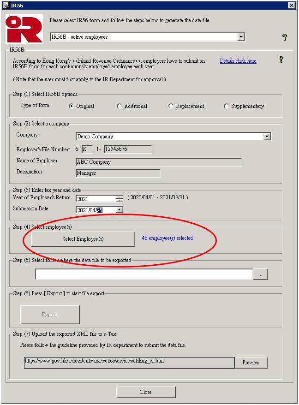
Task: Click the red IR department logo
Action: point(24,29)
